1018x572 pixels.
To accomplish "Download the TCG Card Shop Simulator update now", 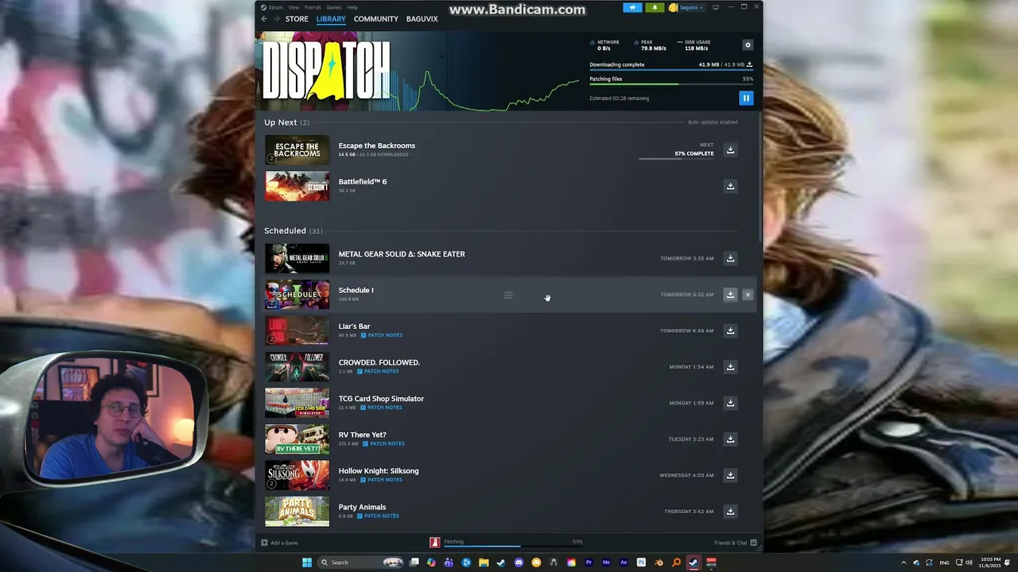I will pyautogui.click(x=730, y=403).
